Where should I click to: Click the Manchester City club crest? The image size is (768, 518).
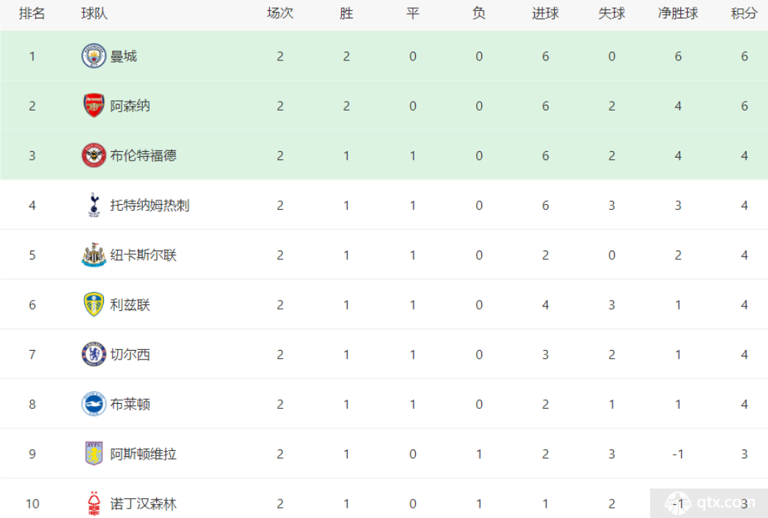tap(94, 56)
